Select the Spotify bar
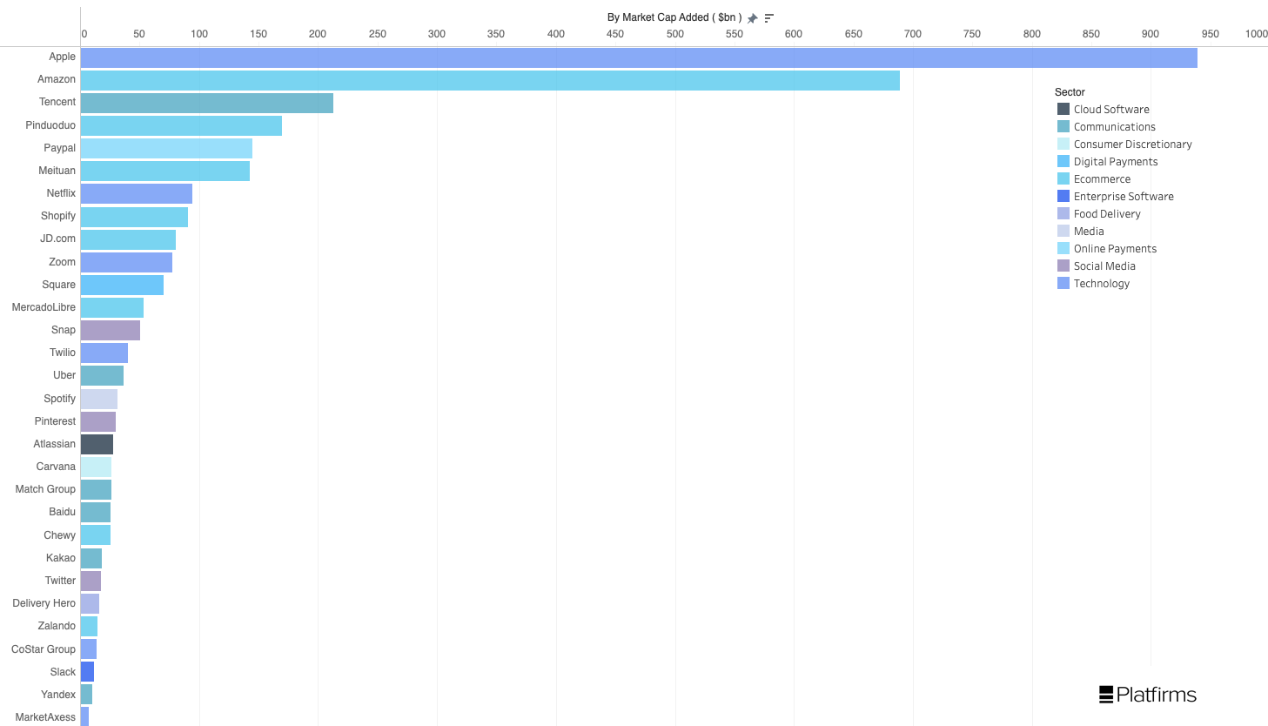 (x=99, y=399)
